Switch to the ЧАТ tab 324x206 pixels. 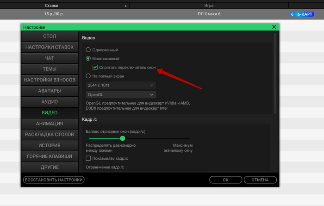(50, 58)
